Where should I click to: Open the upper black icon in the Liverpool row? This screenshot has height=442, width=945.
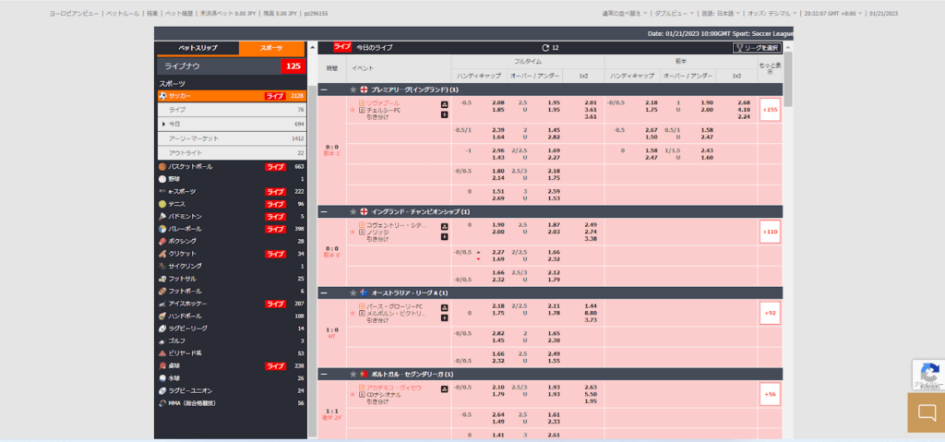[x=444, y=104]
